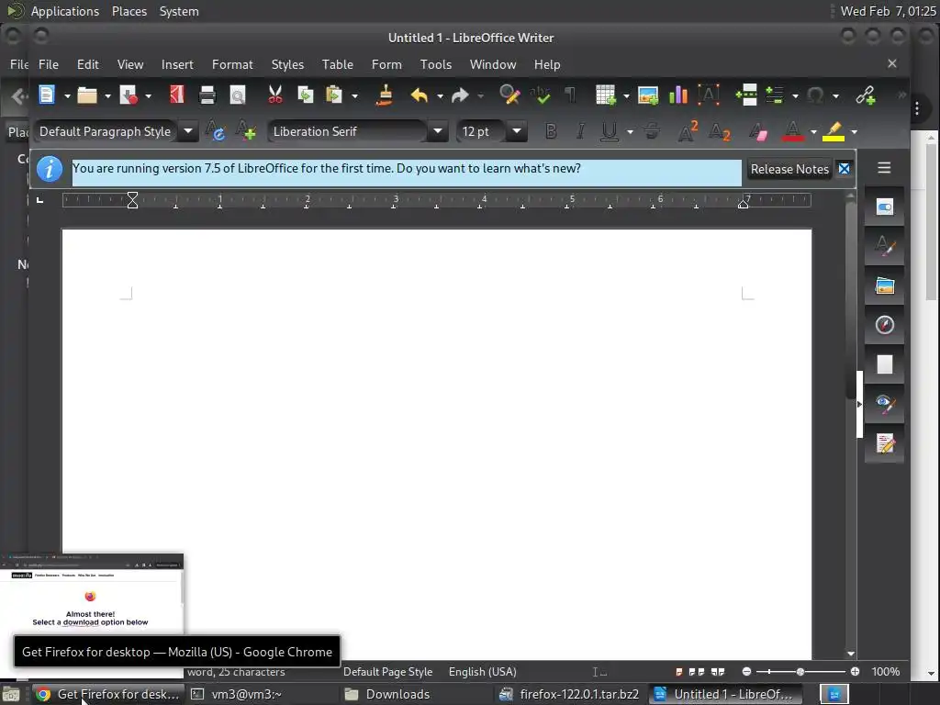Open Find and Replace
The height and width of the screenshot is (705, 940).
coord(509,95)
